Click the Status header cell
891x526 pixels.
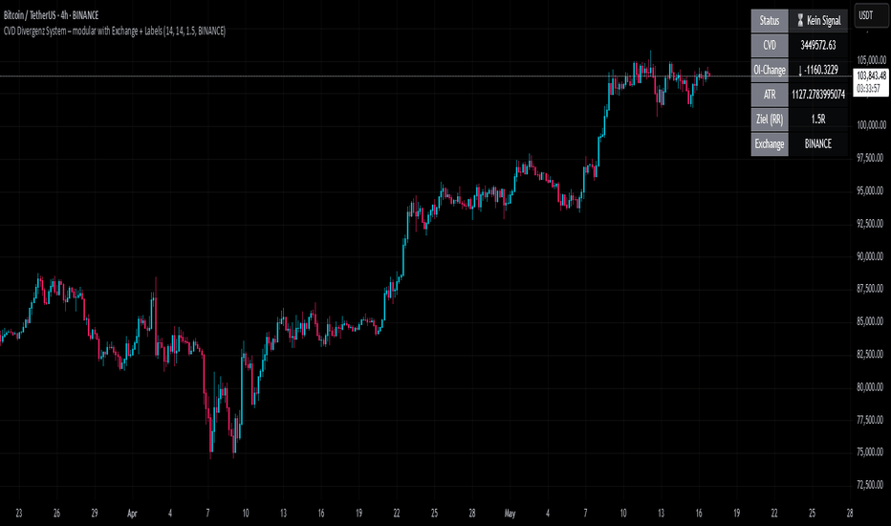tap(770, 20)
